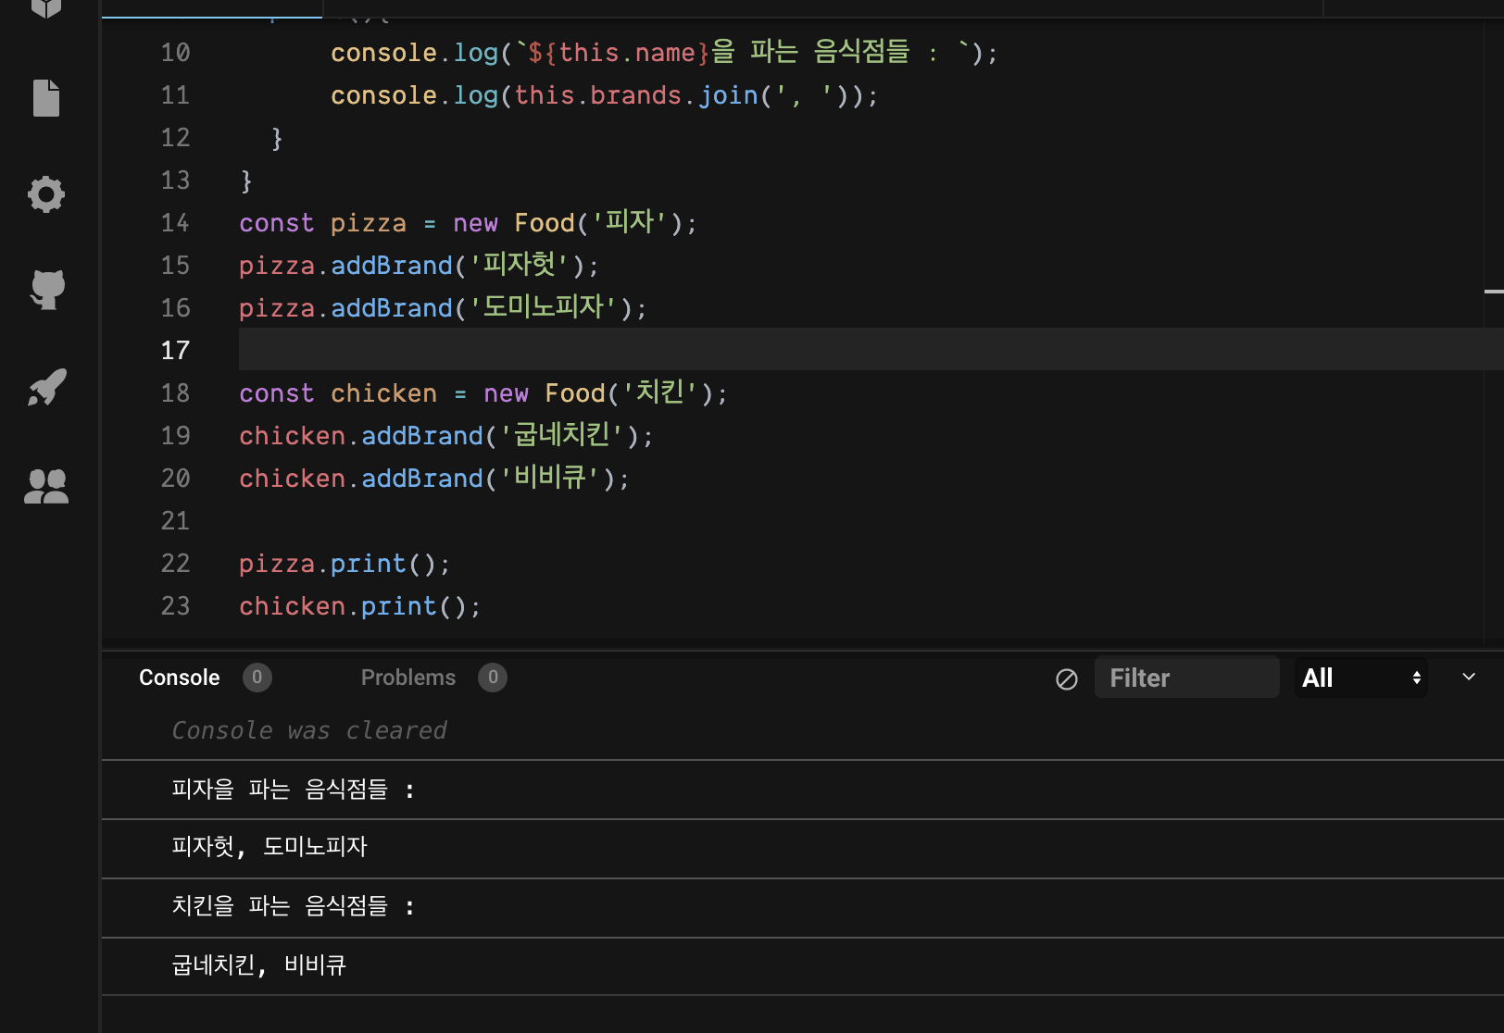Select console output '굽네치킨, 비비큐'
This screenshot has width=1504, height=1033.
point(258,965)
